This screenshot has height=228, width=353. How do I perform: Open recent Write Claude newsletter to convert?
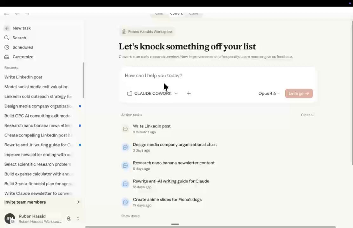[38, 193]
